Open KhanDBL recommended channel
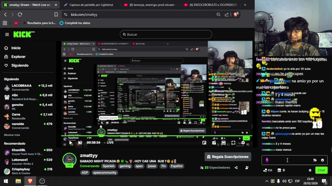The image size is (332, 186). click(28, 152)
